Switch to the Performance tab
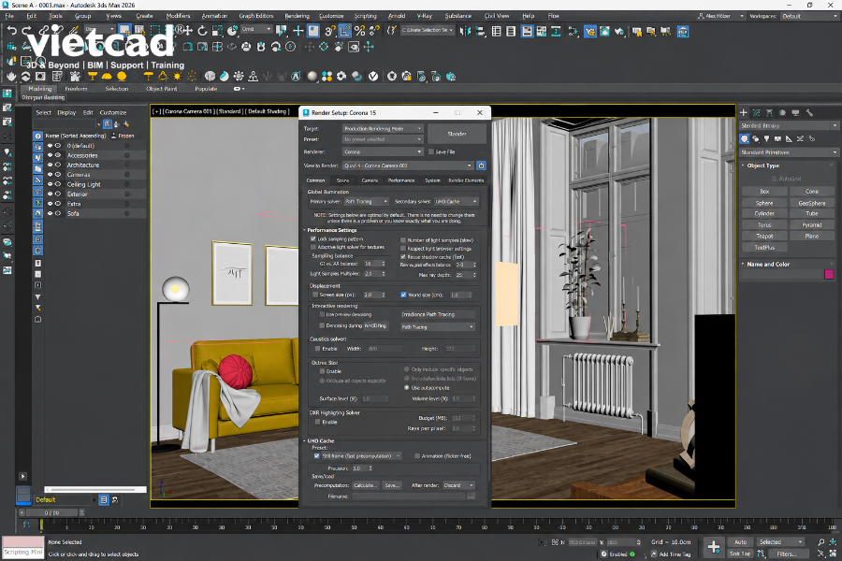This screenshot has height=561, width=842. tap(401, 180)
